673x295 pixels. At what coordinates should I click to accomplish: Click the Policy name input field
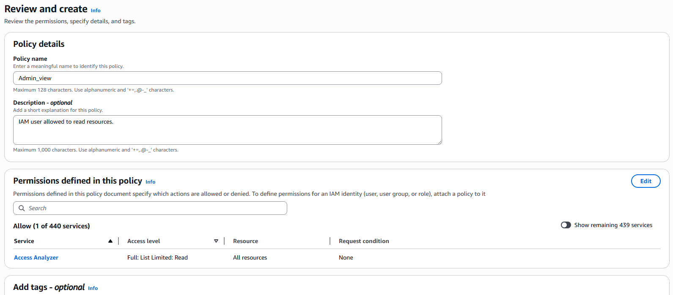228,78
